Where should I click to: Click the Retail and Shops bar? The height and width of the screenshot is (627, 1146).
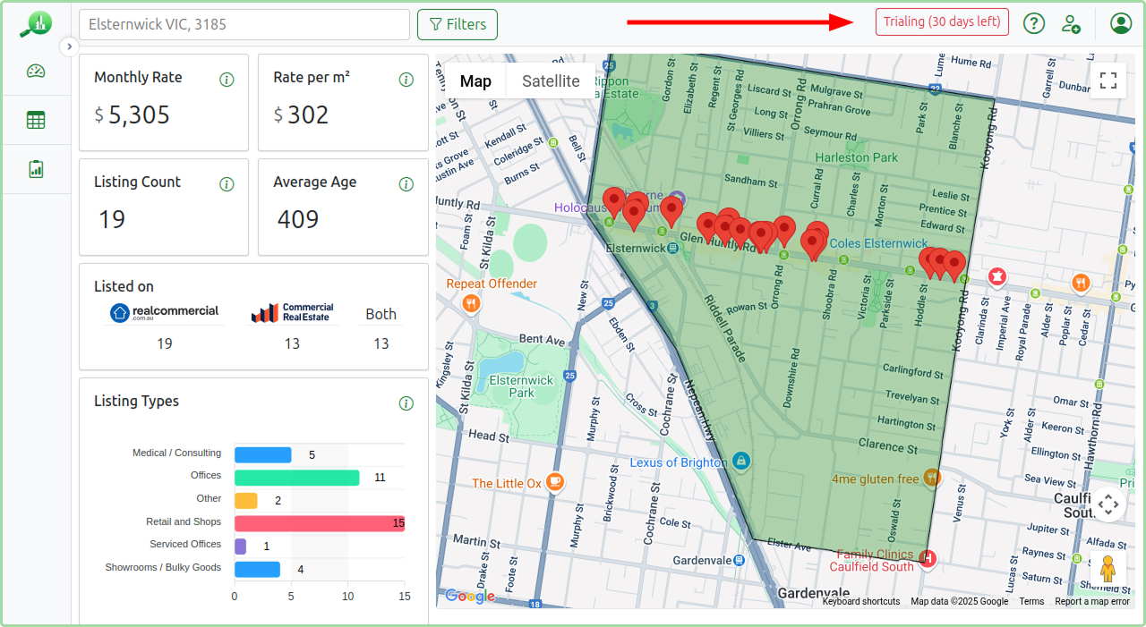click(x=320, y=523)
